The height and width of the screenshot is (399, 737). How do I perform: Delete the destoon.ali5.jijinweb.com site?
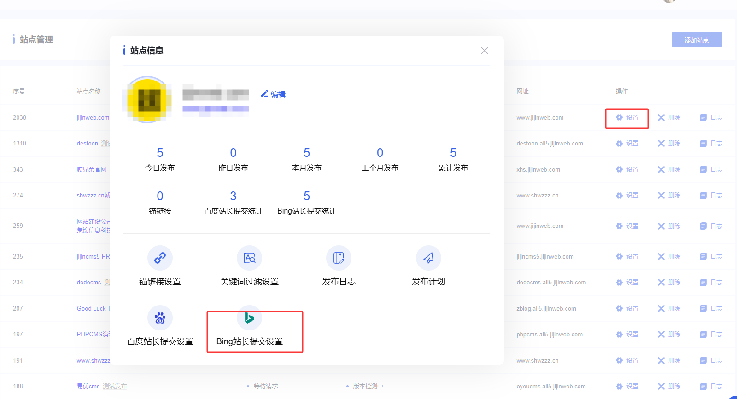(669, 144)
